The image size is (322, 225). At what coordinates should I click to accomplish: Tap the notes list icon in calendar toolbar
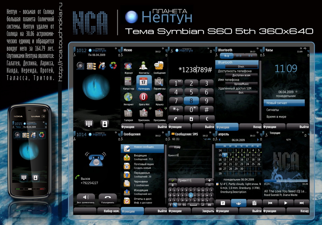pyautogui.click(x=254, y=203)
